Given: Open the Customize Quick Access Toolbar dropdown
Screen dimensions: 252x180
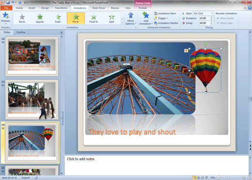Looking at the screenshot, I should click(25, 3).
